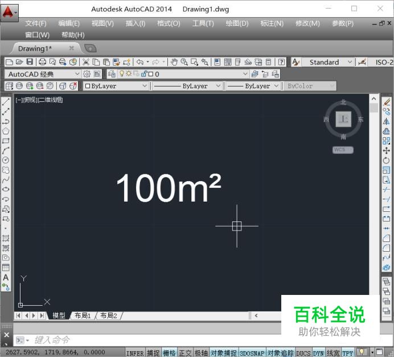
Task: Open the 文件(F) menu
Action: (36, 23)
